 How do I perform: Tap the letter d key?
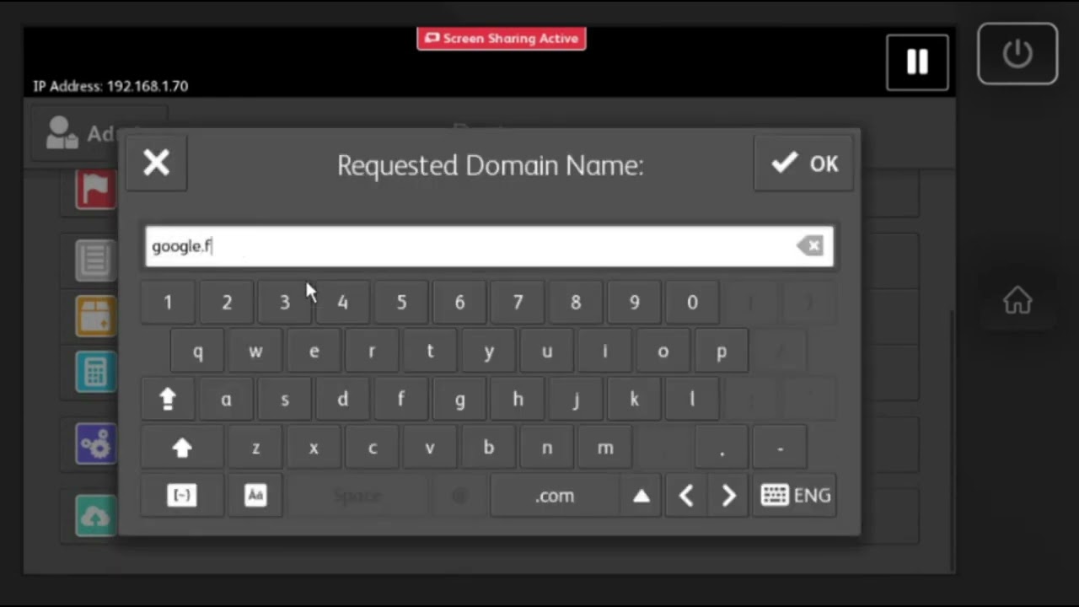point(343,400)
